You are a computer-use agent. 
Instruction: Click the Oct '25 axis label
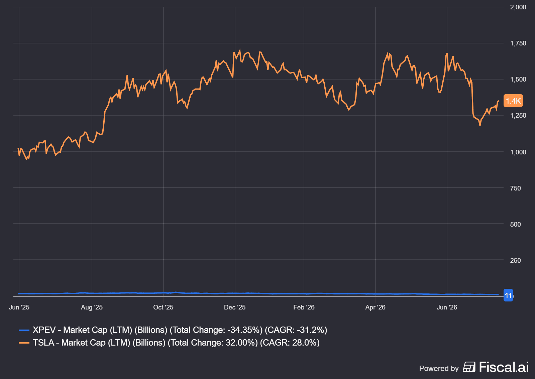[163, 307]
